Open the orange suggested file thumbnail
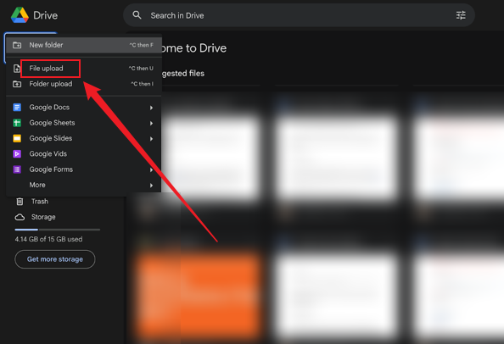The image size is (504, 344). pos(198,295)
